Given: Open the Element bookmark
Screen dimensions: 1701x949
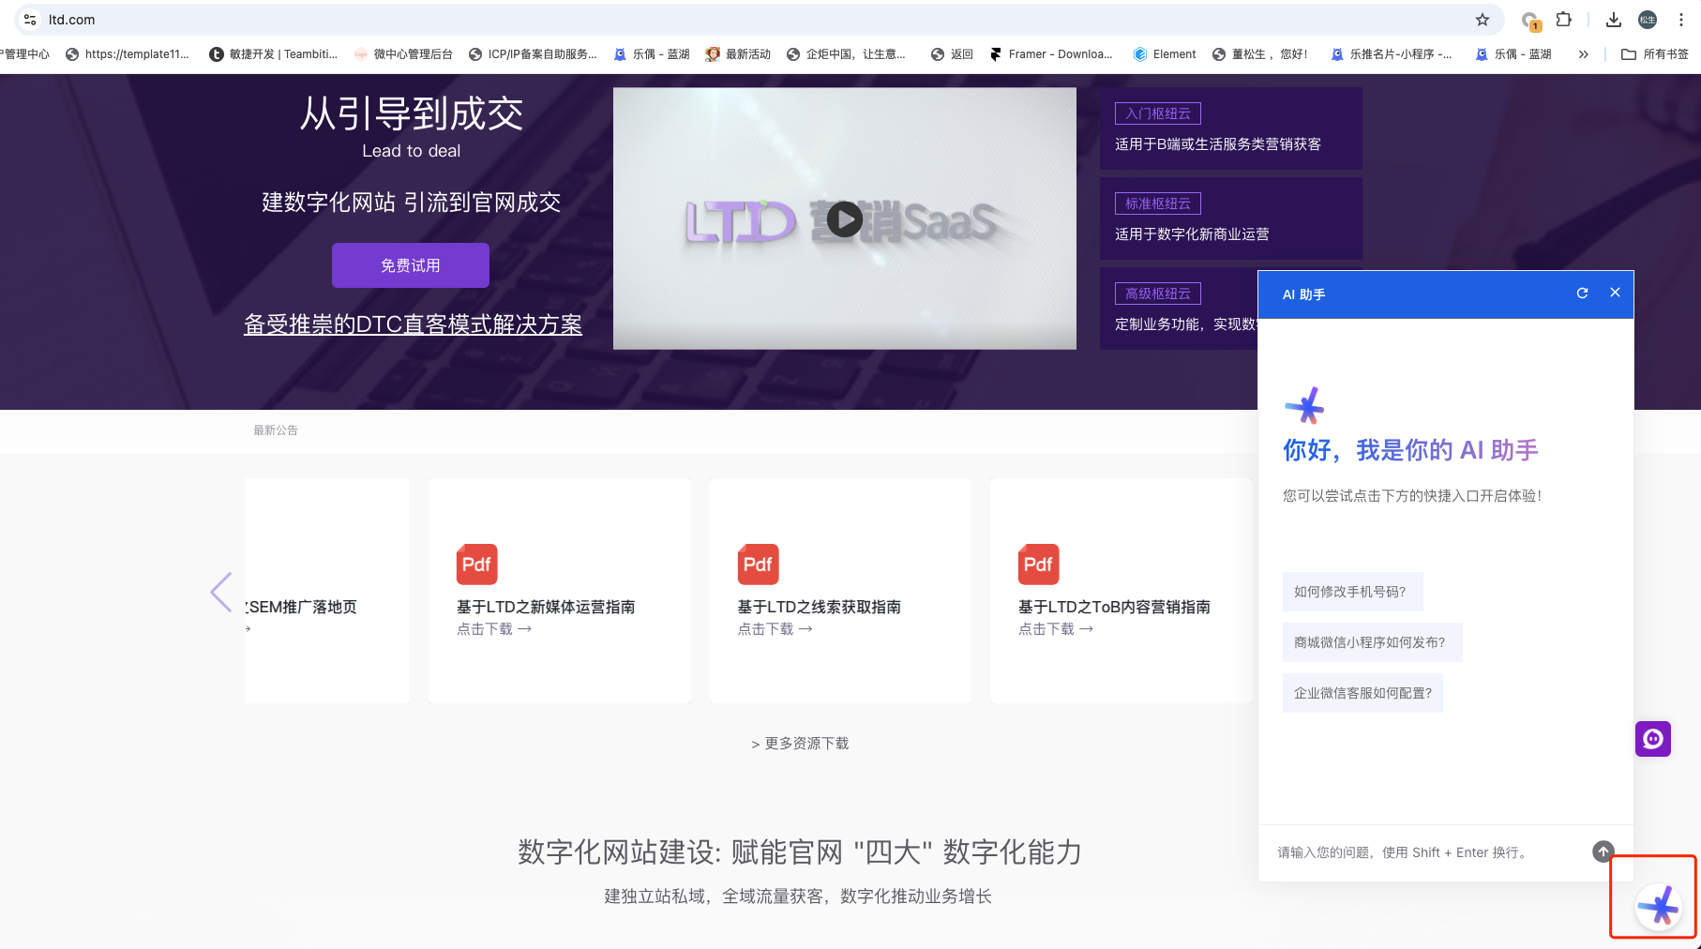Looking at the screenshot, I should [1165, 54].
